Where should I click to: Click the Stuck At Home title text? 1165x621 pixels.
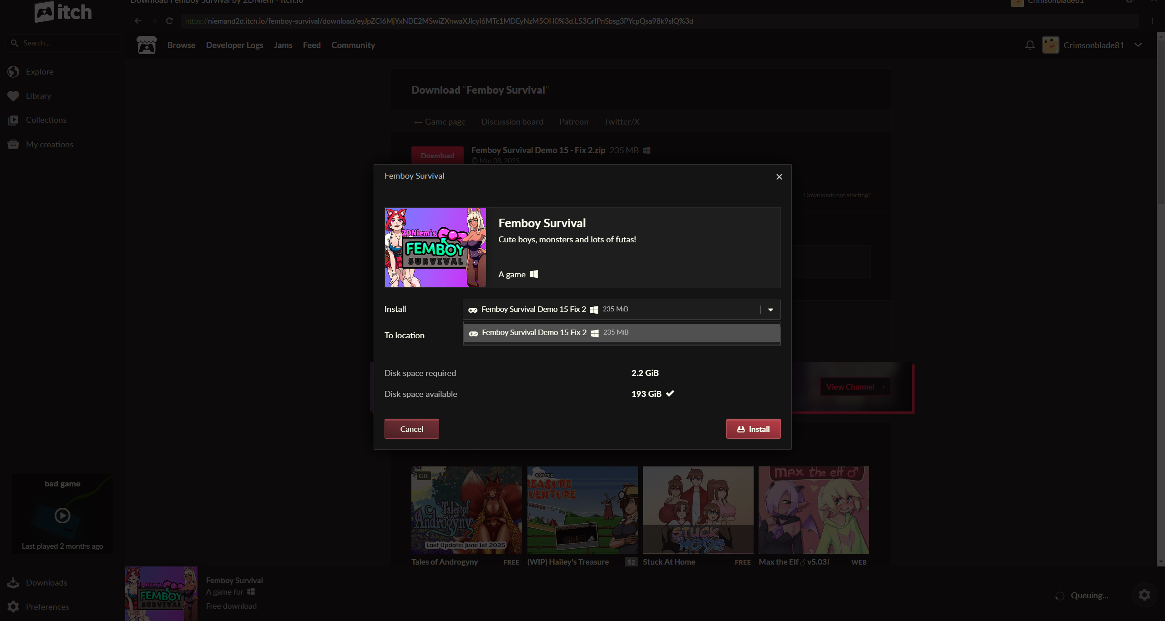click(x=669, y=562)
